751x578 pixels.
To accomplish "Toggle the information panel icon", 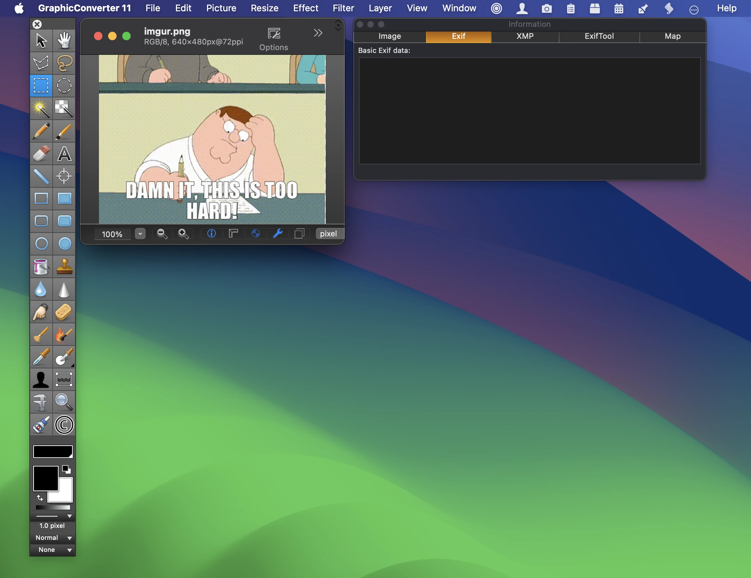I will [x=212, y=234].
